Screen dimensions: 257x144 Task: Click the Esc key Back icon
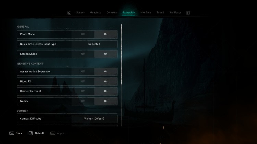pos(11,133)
